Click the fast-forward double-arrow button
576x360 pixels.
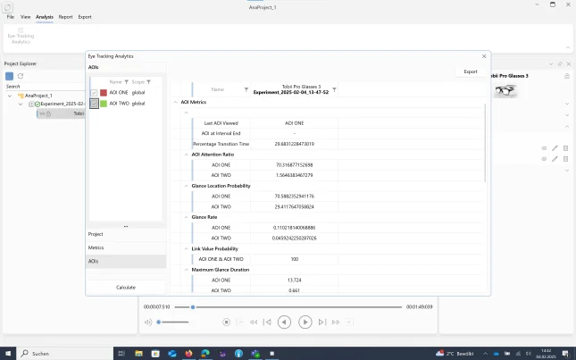(x=336, y=322)
